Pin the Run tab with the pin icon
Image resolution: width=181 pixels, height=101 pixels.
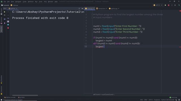click(5, 23)
